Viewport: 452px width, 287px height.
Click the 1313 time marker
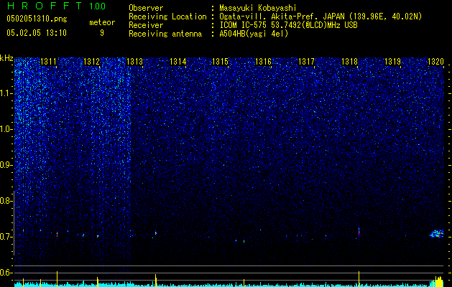[x=134, y=62]
